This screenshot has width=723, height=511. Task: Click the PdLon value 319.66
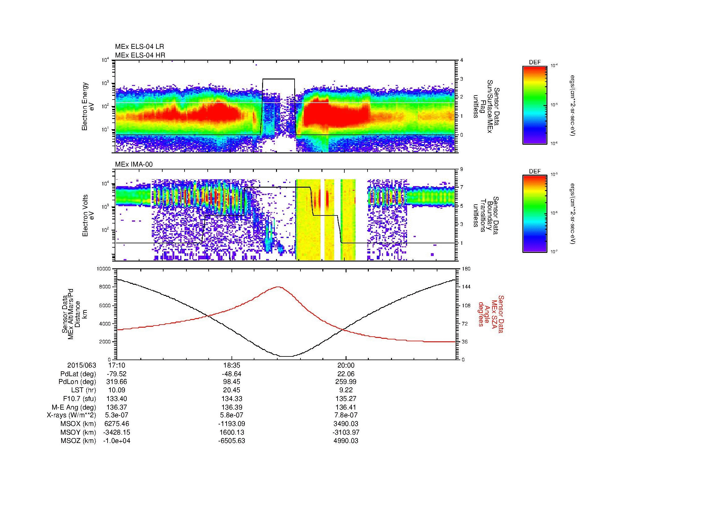117,382
